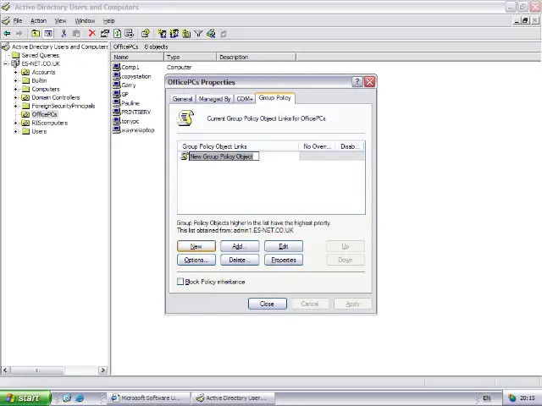Image resolution: width=542 pixels, height=406 pixels.
Task: Switch to Microsoft Software taskbar window
Action: [x=148, y=398]
